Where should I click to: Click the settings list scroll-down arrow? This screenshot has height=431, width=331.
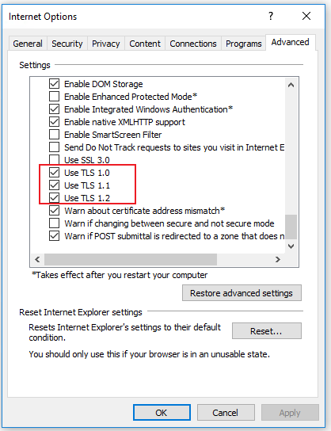pos(291,246)
